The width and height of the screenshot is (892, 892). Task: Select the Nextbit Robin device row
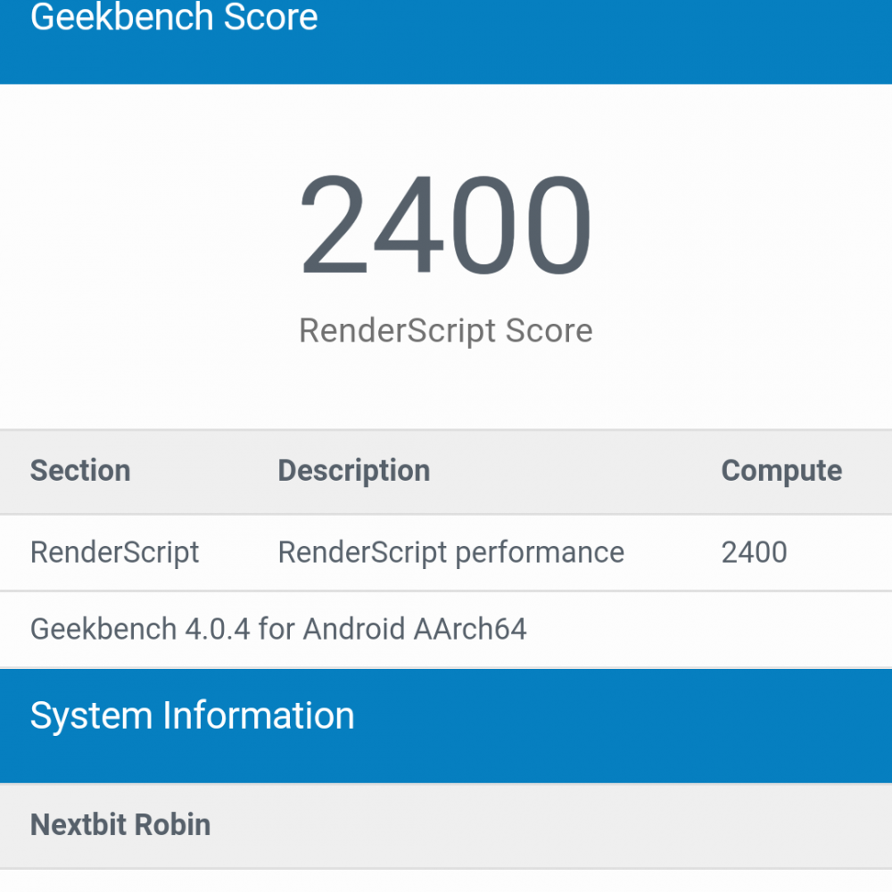click(446, 825)
